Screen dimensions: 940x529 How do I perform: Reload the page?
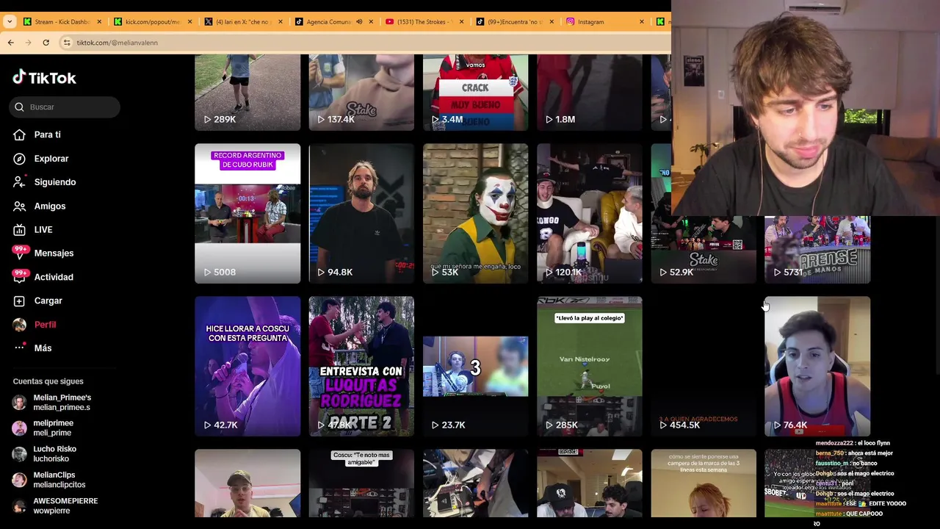pos(46,43)
